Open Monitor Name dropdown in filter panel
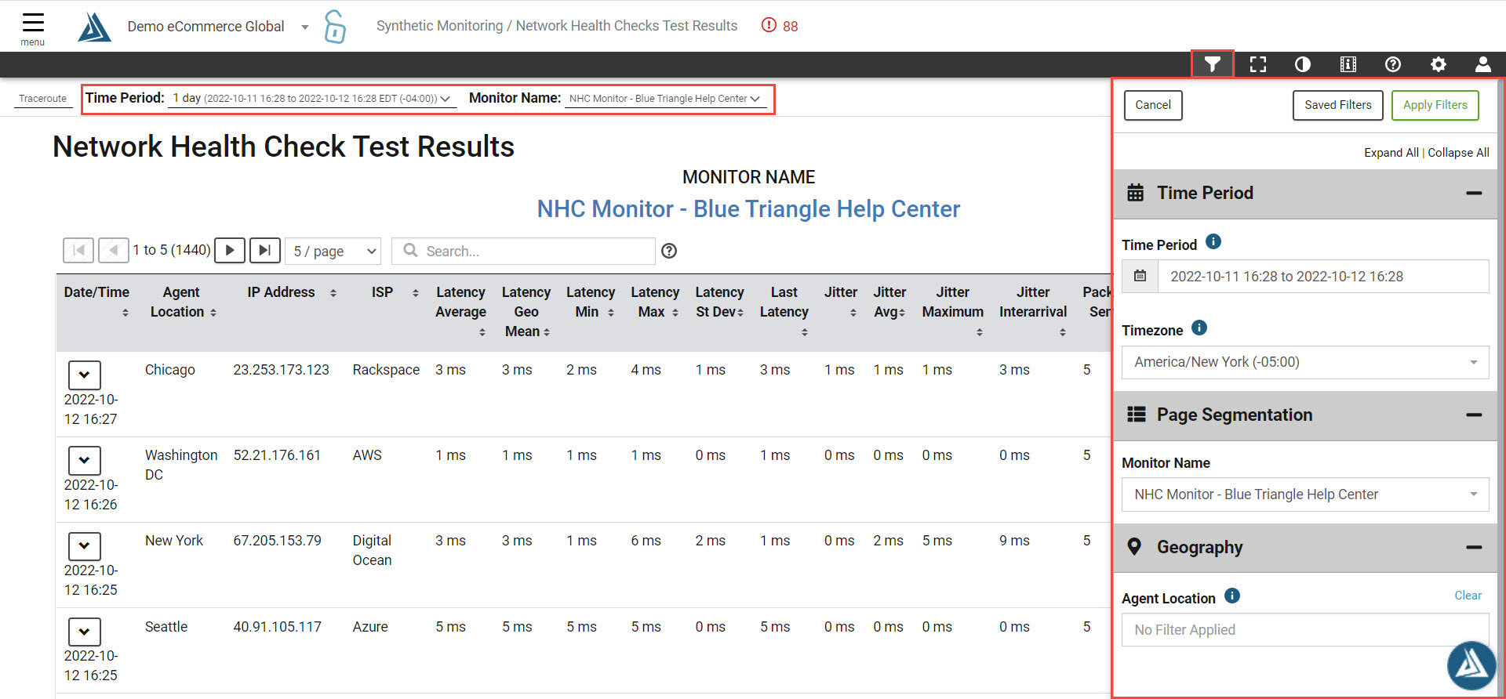Image resolution: width=1506 pixels, height=699 pixels. pyautogui.click(x=1305, y=494)
